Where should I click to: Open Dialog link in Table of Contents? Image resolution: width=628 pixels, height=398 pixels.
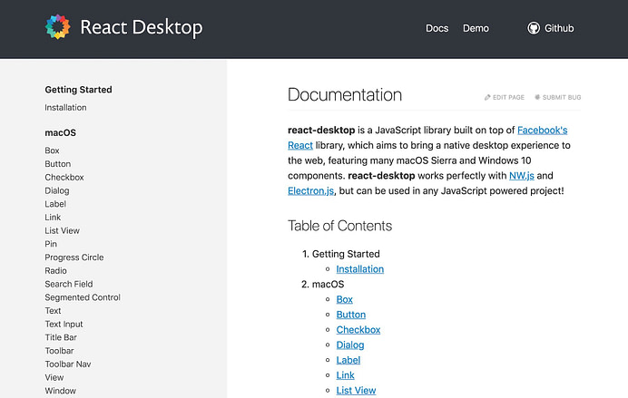click(x=350, y=345)
